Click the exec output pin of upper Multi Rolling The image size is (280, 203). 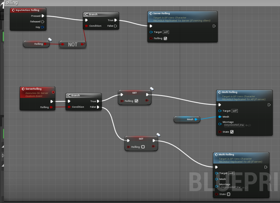269,105
